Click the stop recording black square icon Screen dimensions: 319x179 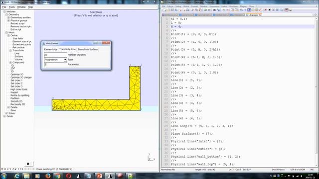coord(270,10)
